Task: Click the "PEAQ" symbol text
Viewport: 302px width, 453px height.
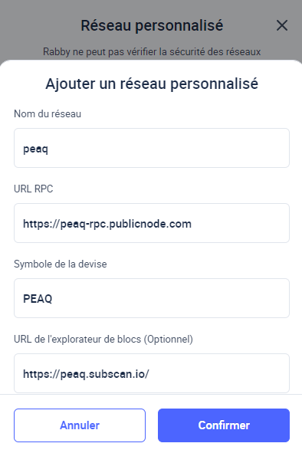Action: tap(38, 299)
